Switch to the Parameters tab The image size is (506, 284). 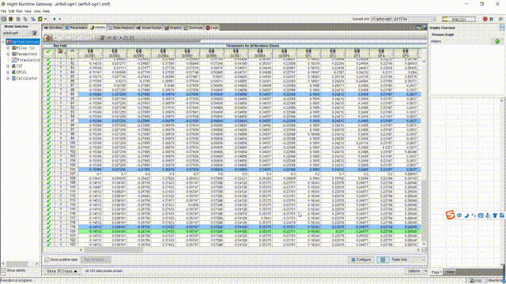pyautogui.click(x=76, y=28)
